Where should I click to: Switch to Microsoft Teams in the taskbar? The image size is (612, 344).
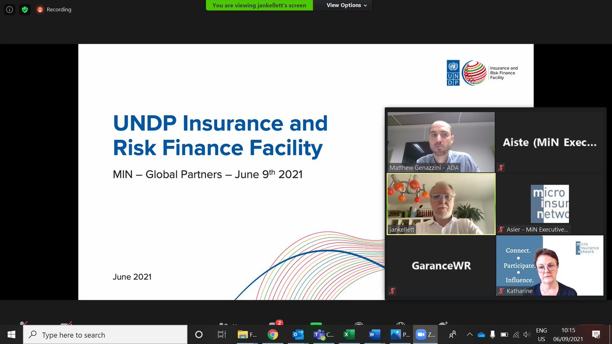click(x=323, y=334)
